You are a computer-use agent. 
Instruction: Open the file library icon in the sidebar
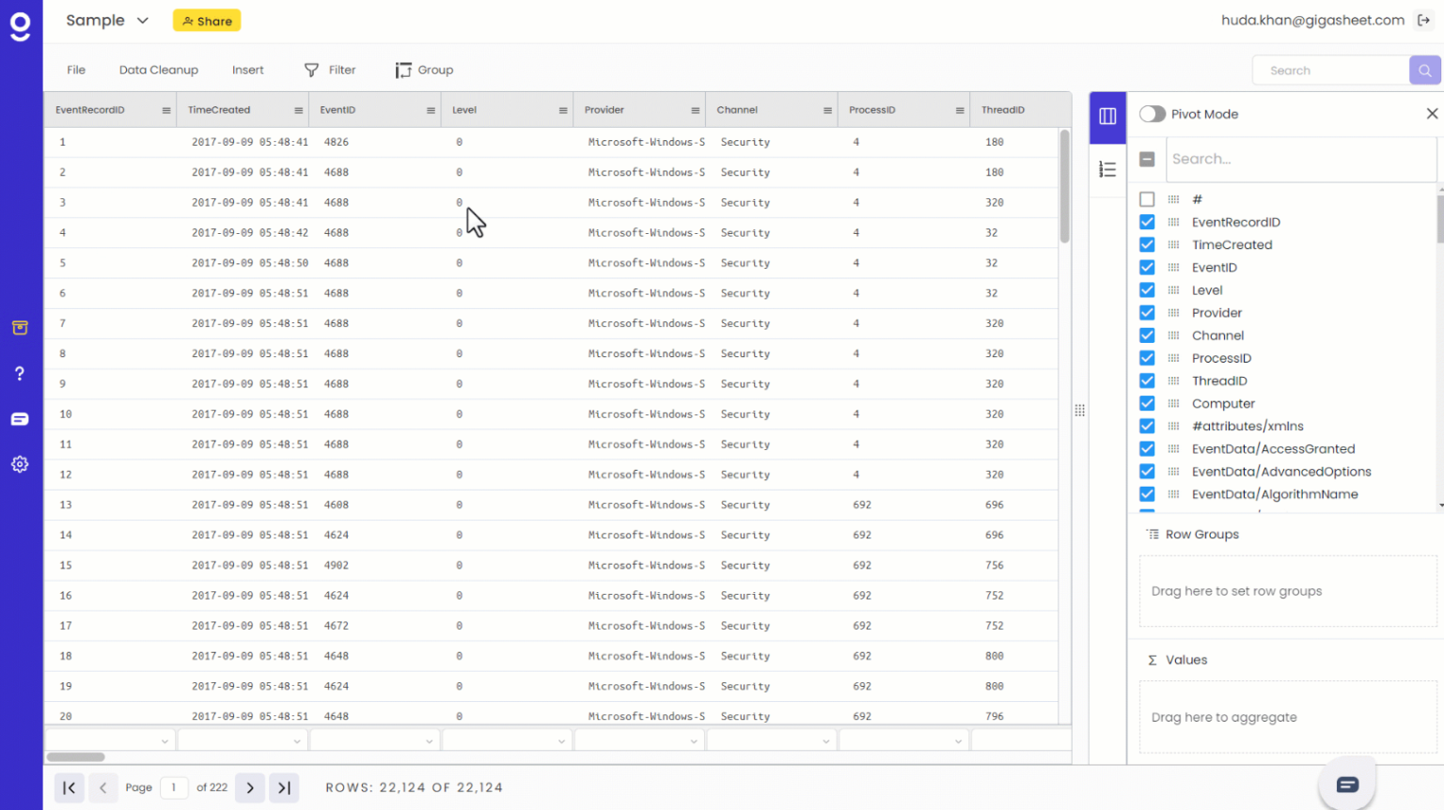coord(20,328)
